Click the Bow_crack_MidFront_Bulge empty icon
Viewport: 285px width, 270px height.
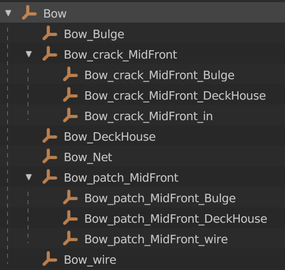[70, 74]
